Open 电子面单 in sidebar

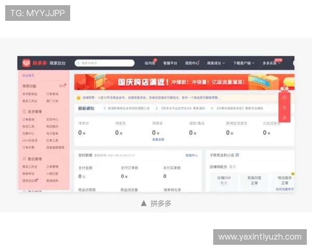point(53,133)
